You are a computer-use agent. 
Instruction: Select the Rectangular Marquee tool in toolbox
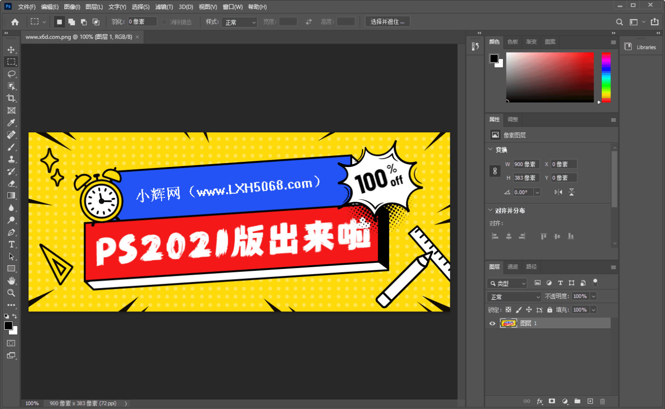coord(11,62)
